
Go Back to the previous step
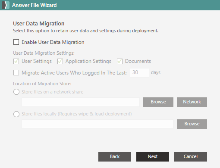115,157
